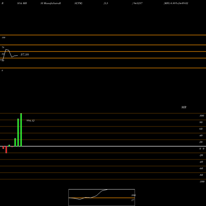Open the mini preview chart thumbnail

point(102,197)
